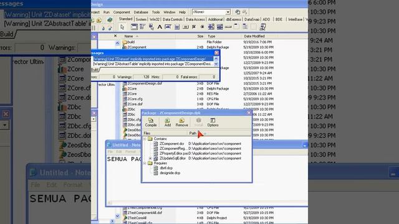Click scroll-down arrow at bottom of file list
The width and height of the screenshot is (399, 224).
pos(117,216)
